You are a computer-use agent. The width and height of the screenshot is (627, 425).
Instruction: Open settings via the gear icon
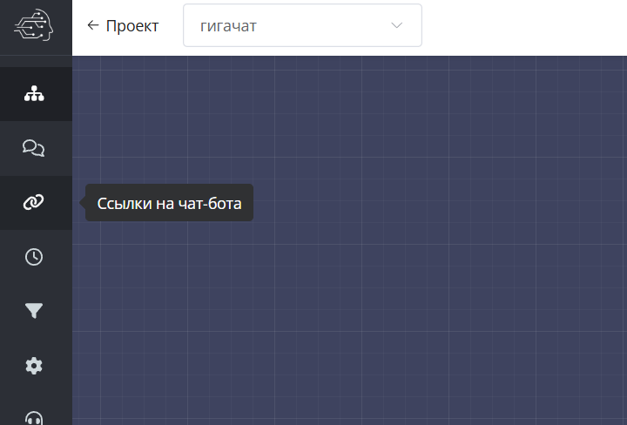click(x=34, y=366)
